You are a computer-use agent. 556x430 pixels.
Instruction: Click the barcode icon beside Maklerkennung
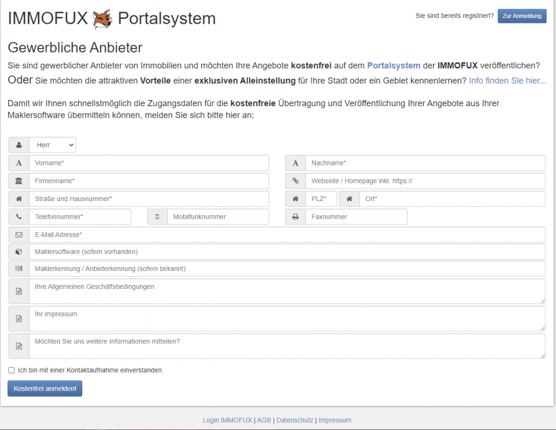pyautogui.click(x=19, y=268)
